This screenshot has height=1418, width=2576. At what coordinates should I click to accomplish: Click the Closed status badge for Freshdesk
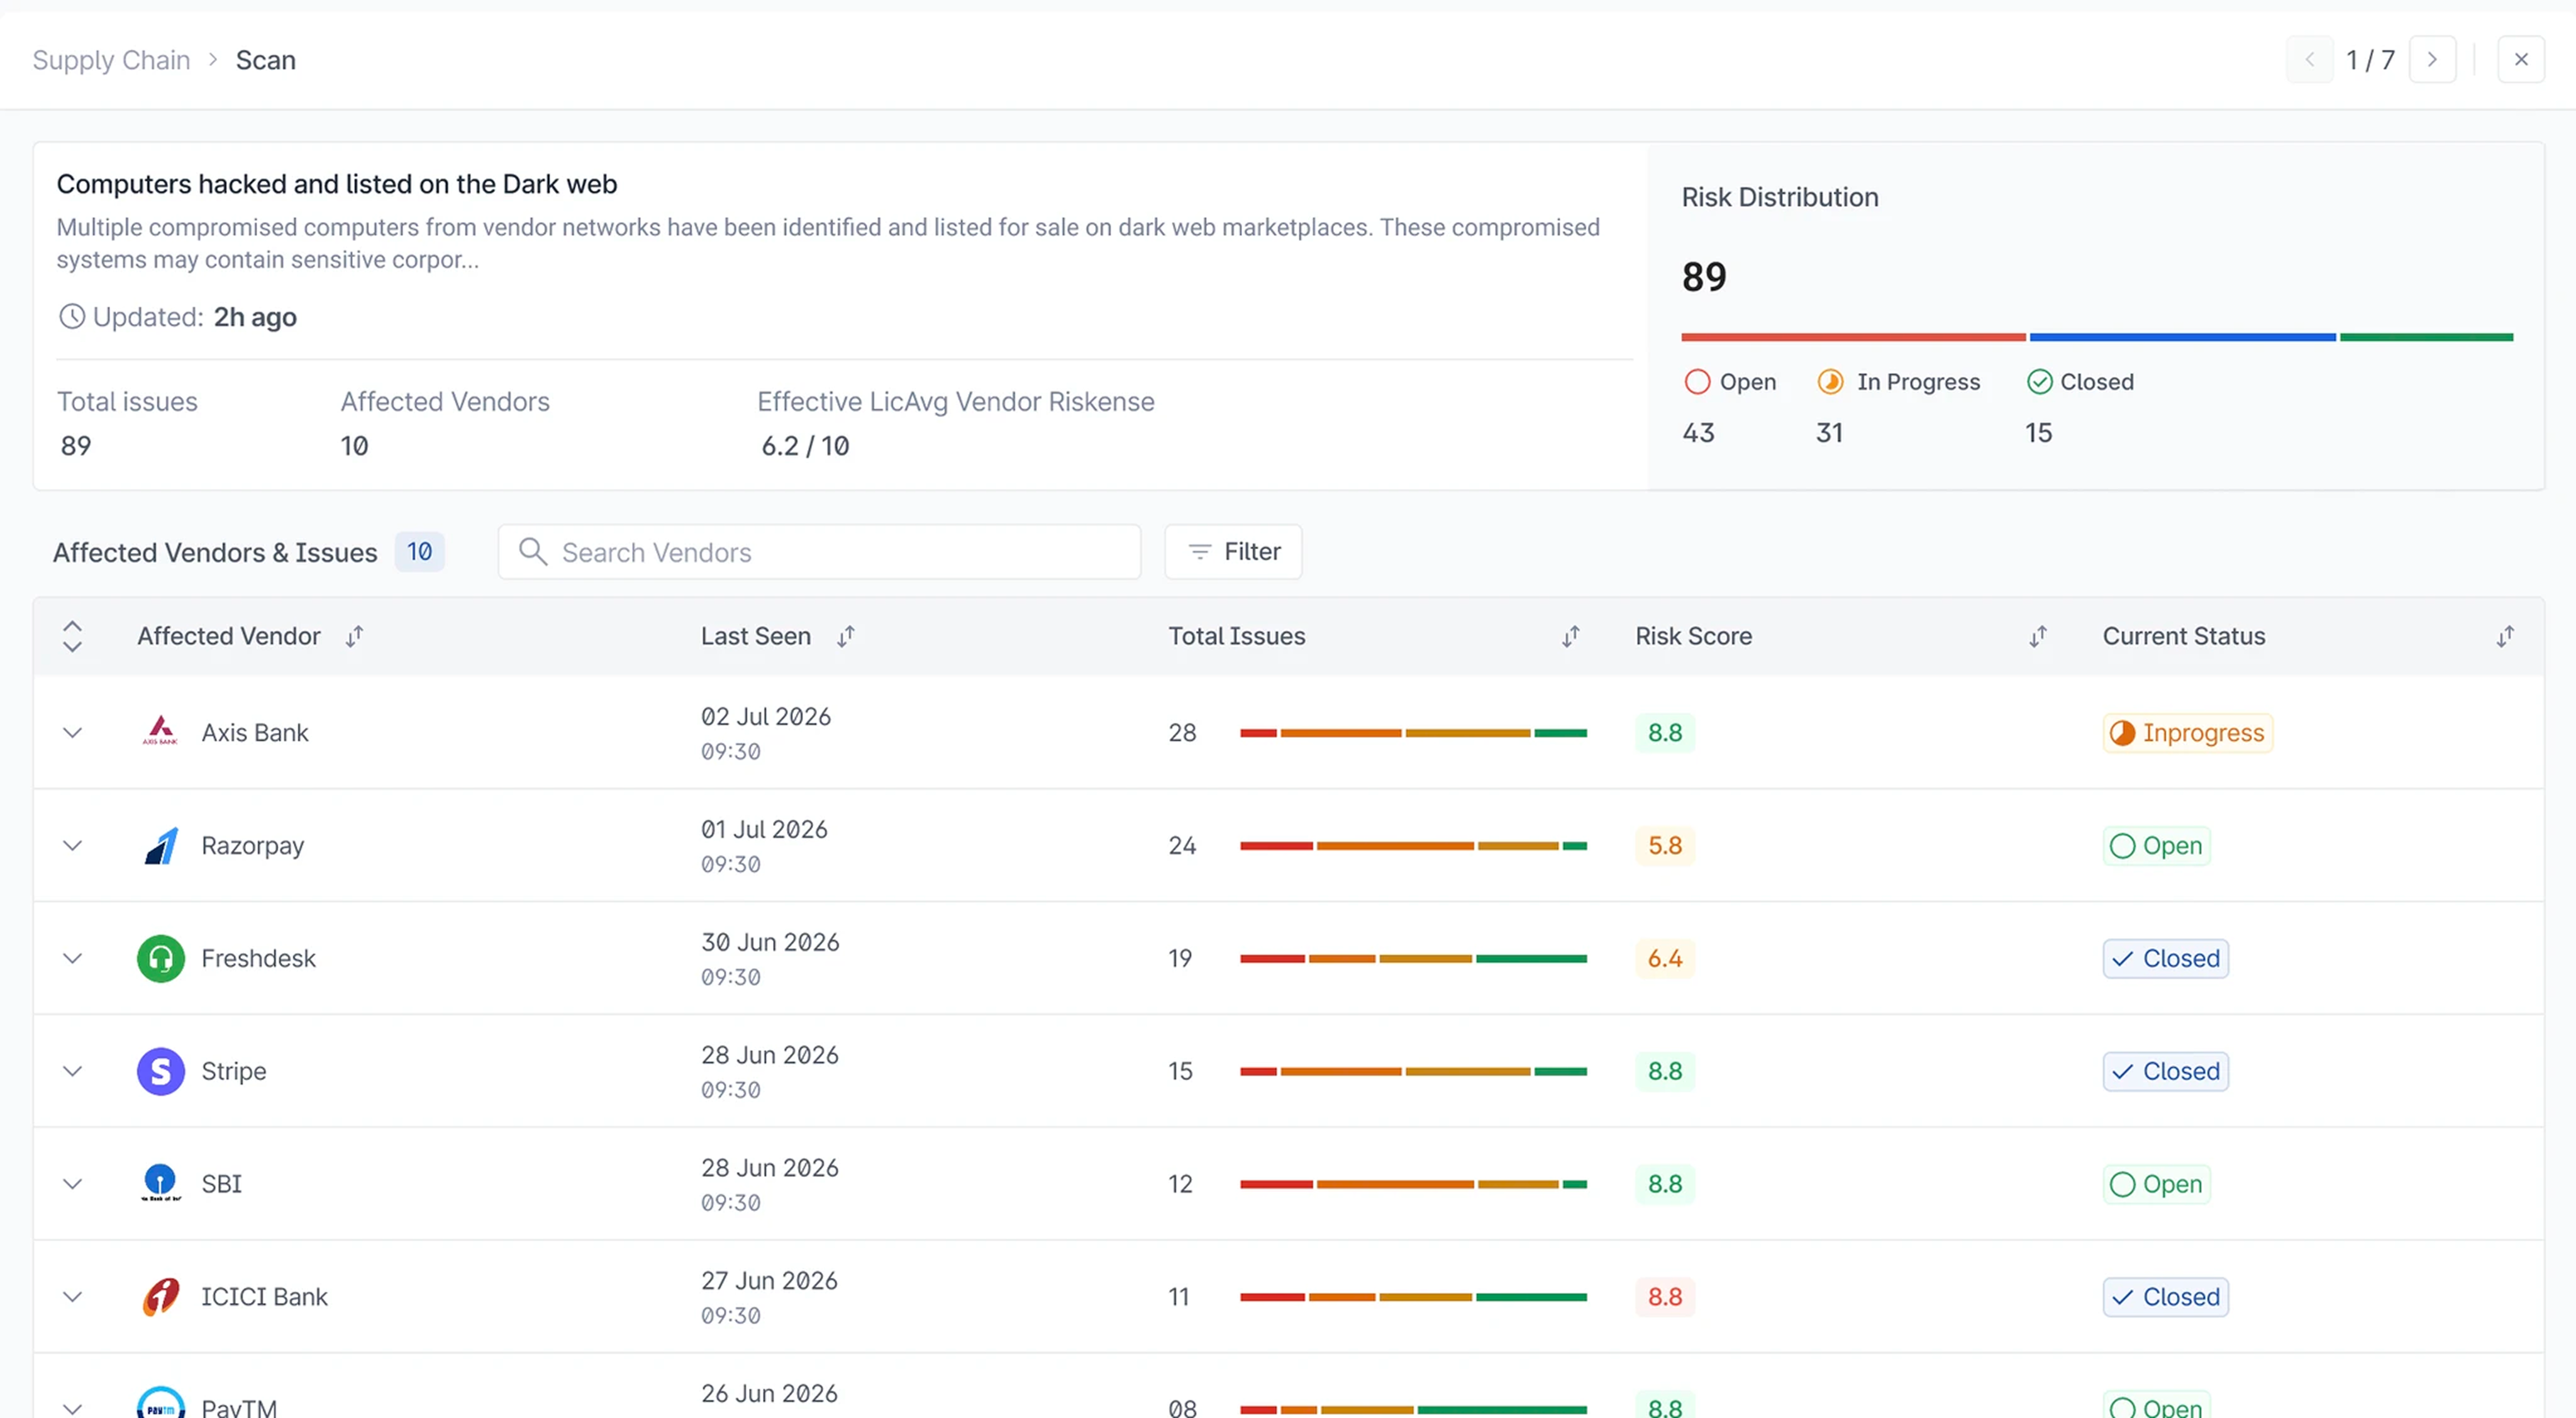2165,958
